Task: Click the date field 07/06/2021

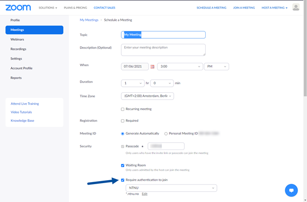Action: [x=135, y=66]
